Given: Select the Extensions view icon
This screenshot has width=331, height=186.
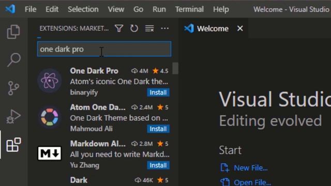Looking at the screenshot, I should tap(13, 145).
